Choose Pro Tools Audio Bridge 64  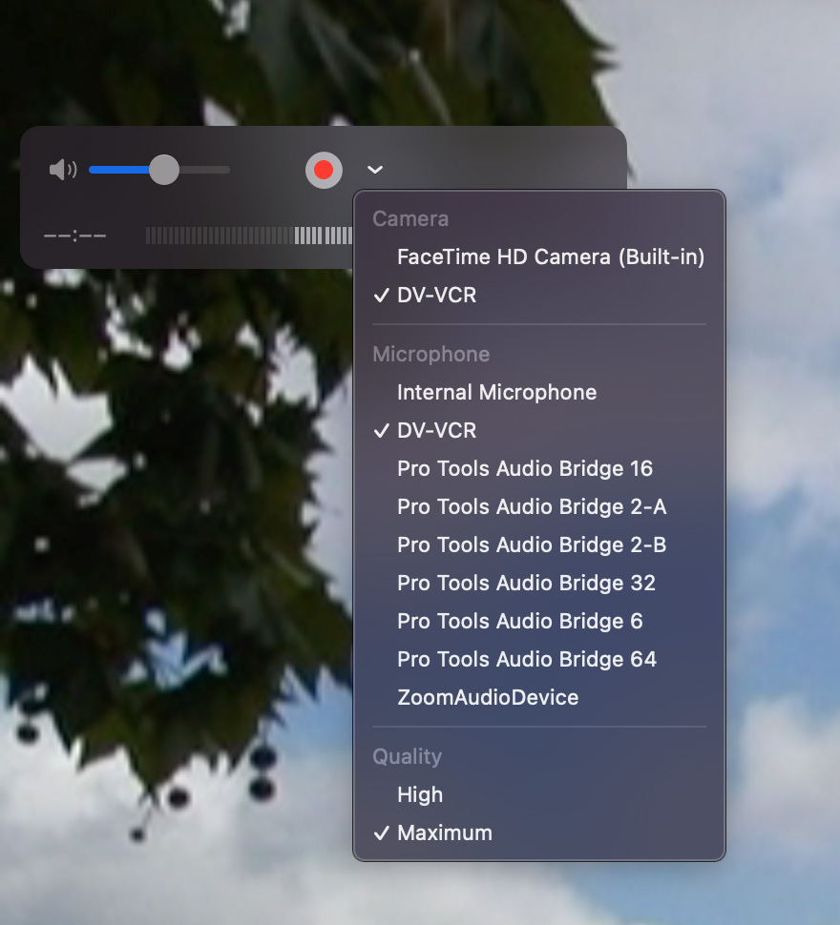point(526,659)
